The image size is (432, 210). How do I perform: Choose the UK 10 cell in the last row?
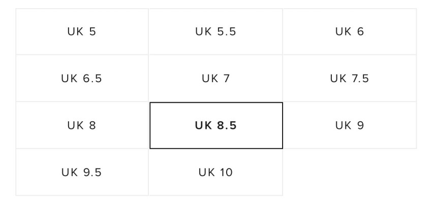[215, 172]
